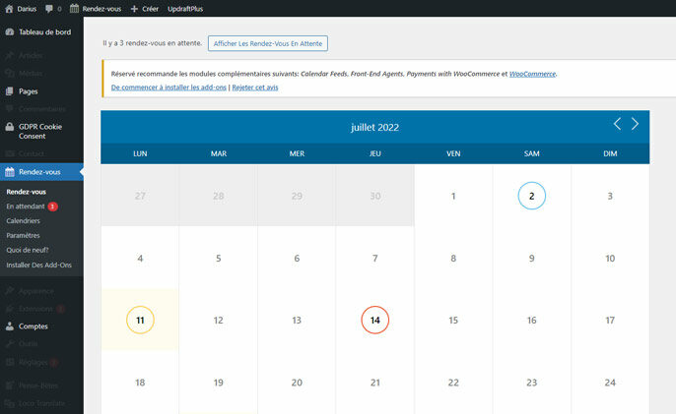Go to previous month with left arrow
This screenshot has height=414, width=676.
click(x=618, y=124)
